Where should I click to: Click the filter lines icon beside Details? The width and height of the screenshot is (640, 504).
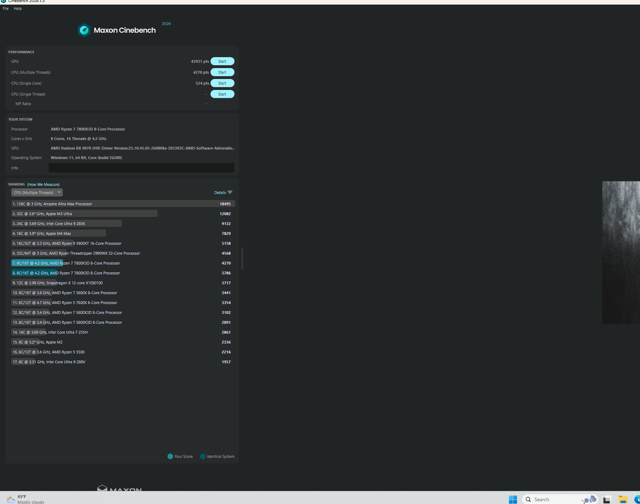(230, 192)
